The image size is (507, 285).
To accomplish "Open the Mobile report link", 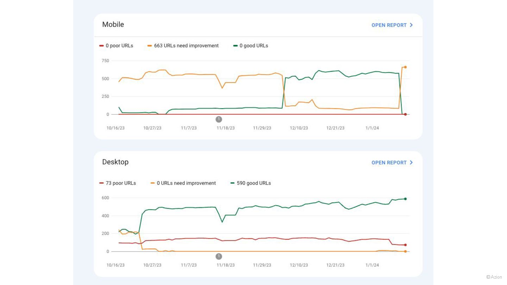I will [x=389, y=25].
